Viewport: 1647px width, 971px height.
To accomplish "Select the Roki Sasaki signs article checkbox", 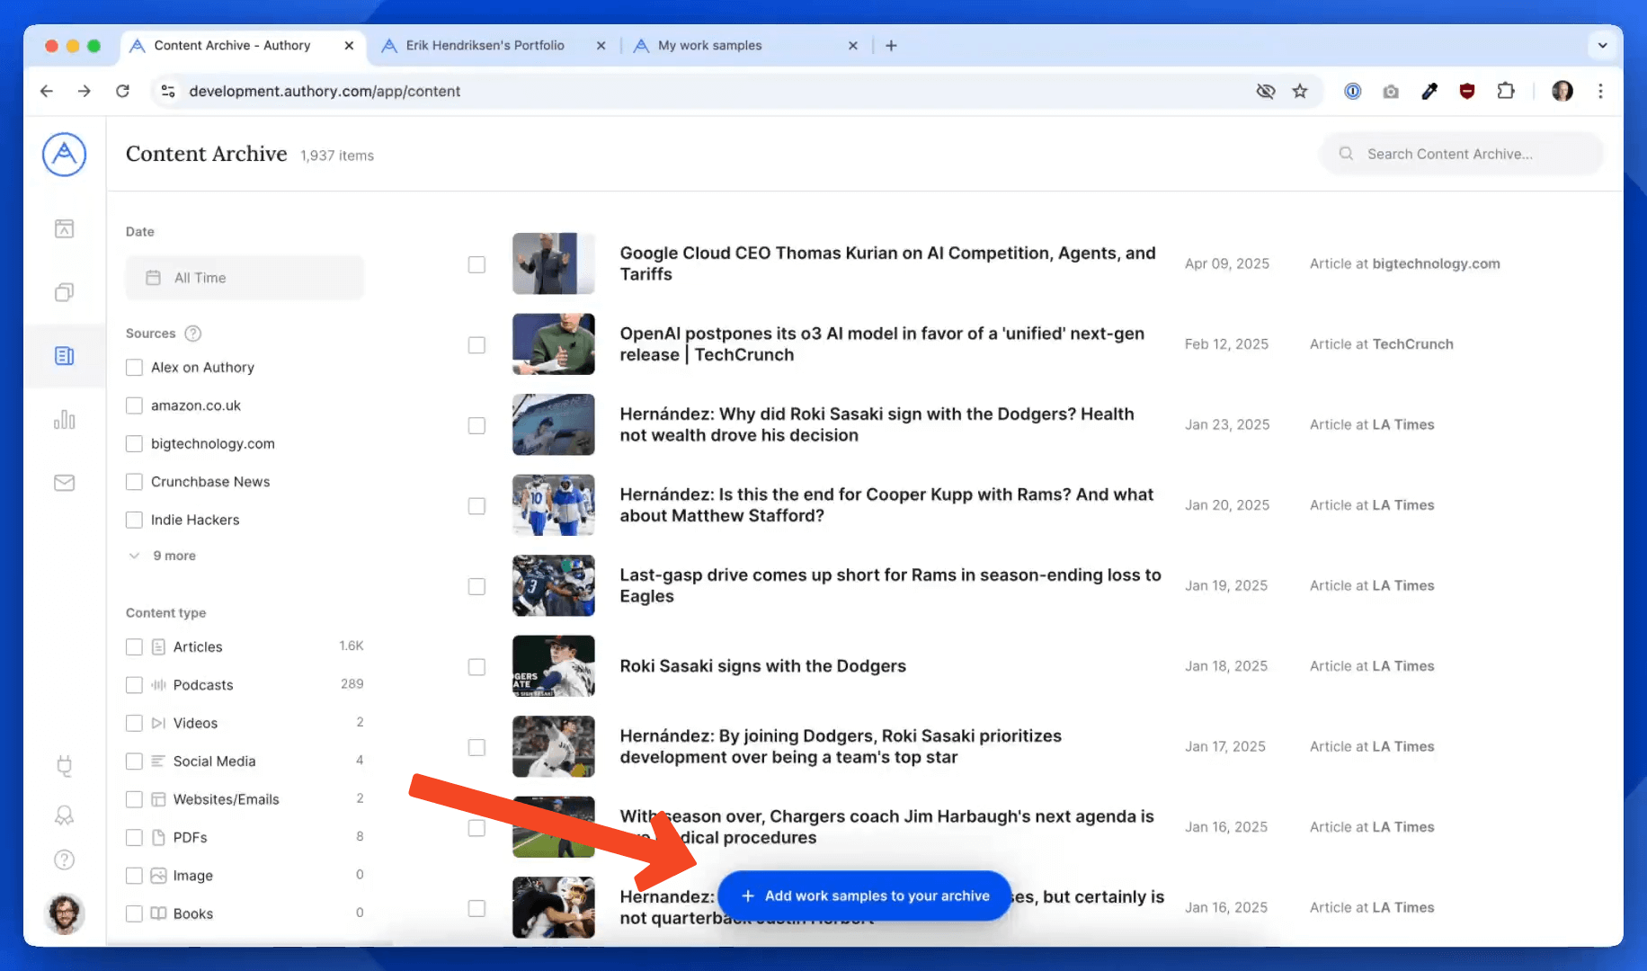I will [x=476, y=667].
